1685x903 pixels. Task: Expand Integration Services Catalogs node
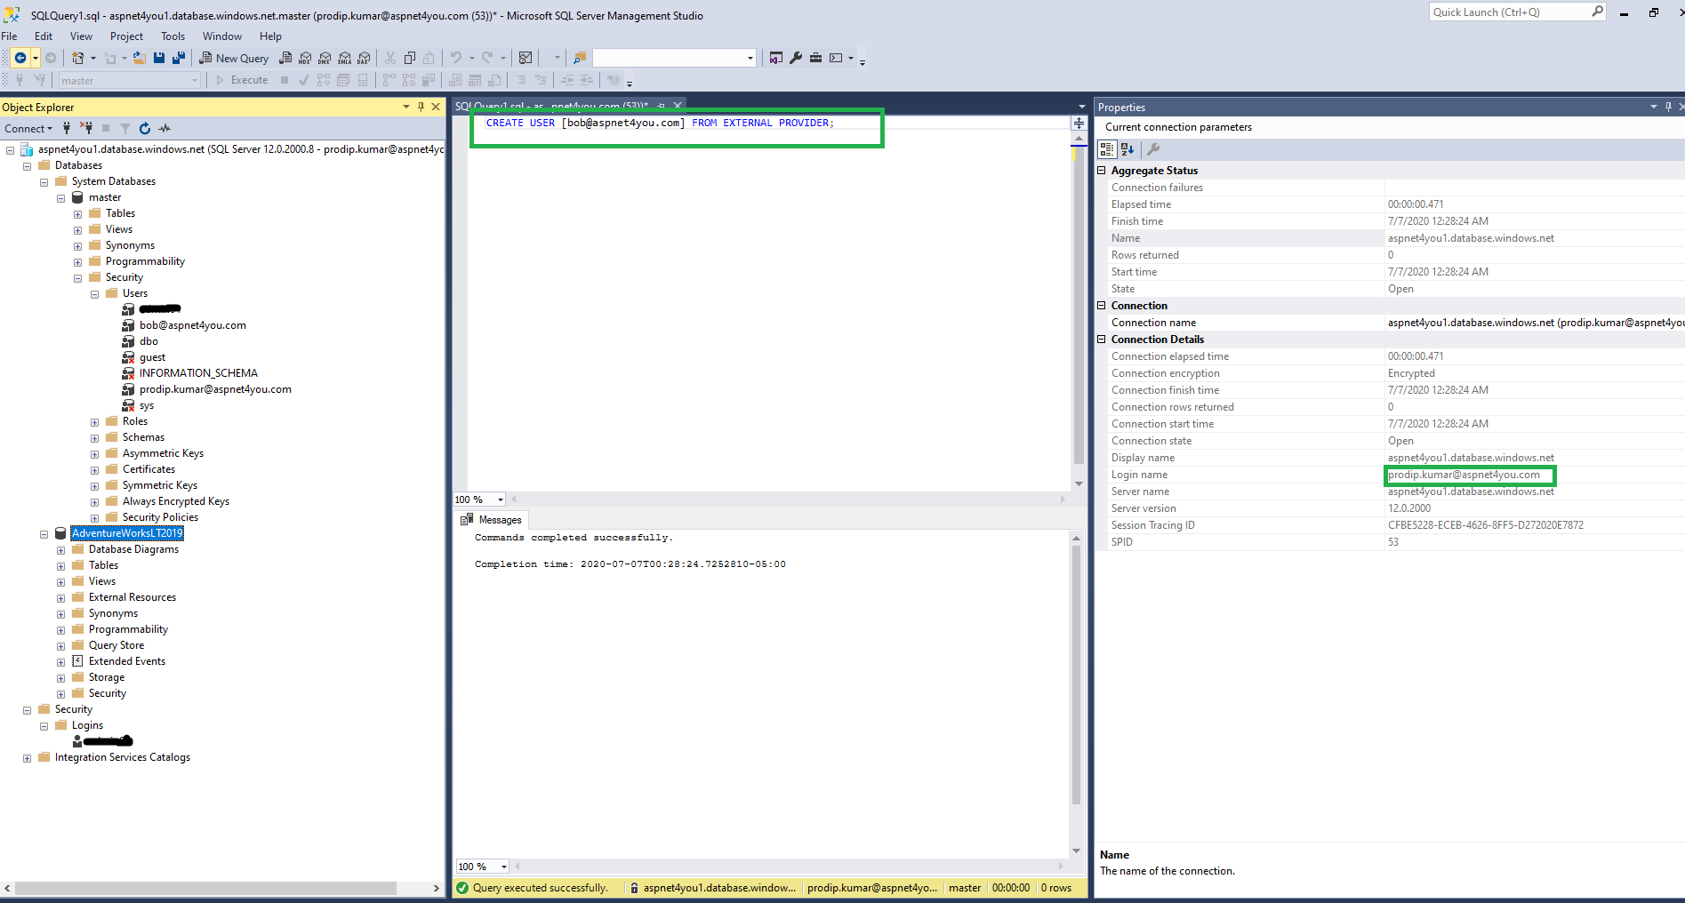(x=27, y=758)
